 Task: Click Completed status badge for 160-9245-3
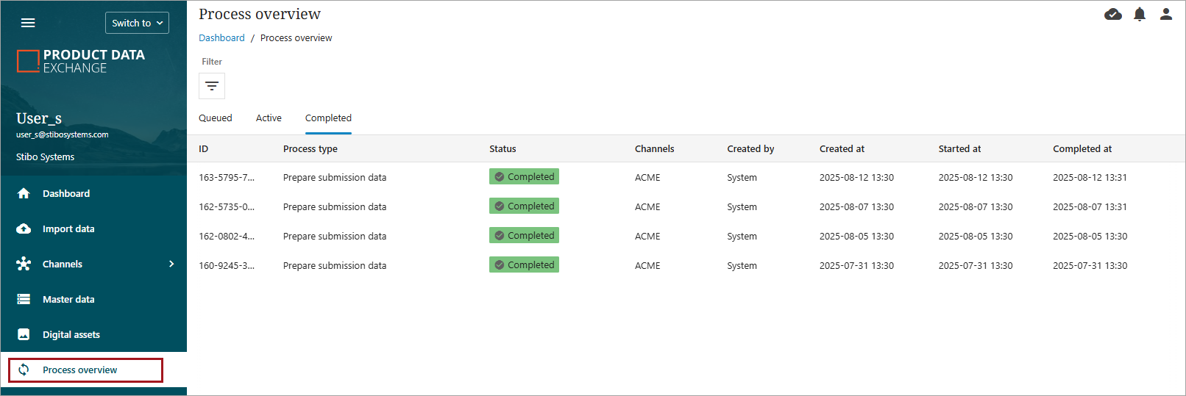[x=524, y=264]
